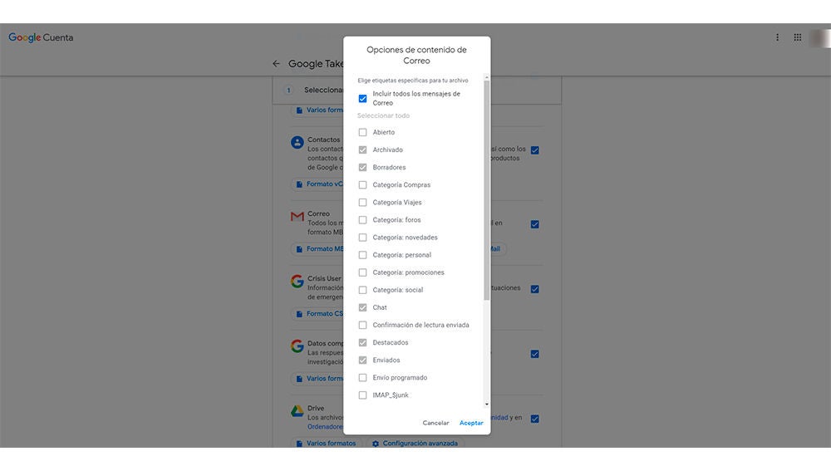Click the Crisis User Google icon
This screenshot has width=831, height=471.
tap(297, 281)
